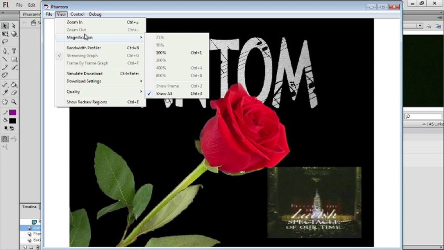Select the Pen tool

(5, 51)
